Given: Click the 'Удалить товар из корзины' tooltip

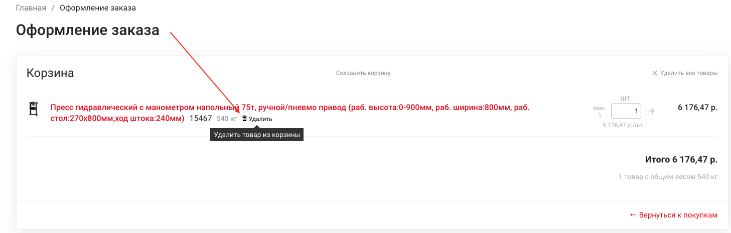Looking at the screenshot, I should (x=257, y=134).
